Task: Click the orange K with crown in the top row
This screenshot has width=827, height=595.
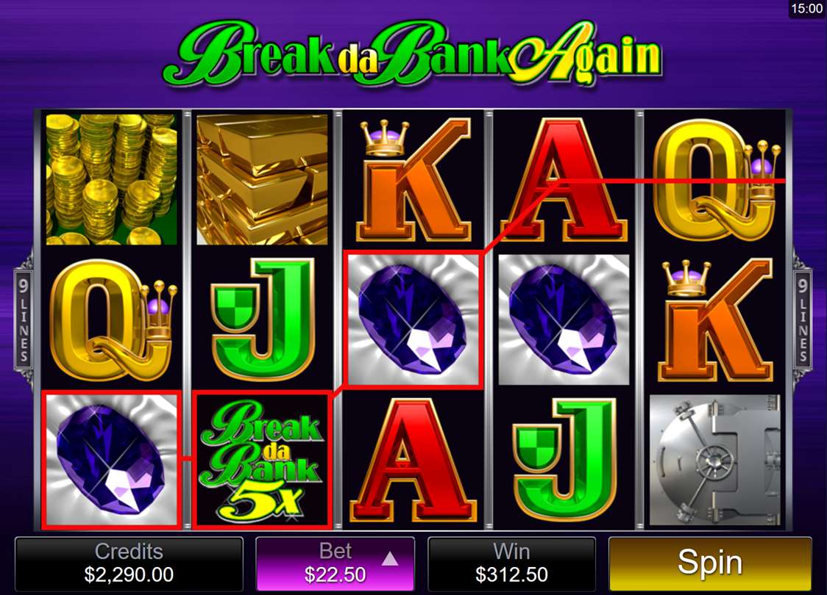Action: [x=413, y=179]
